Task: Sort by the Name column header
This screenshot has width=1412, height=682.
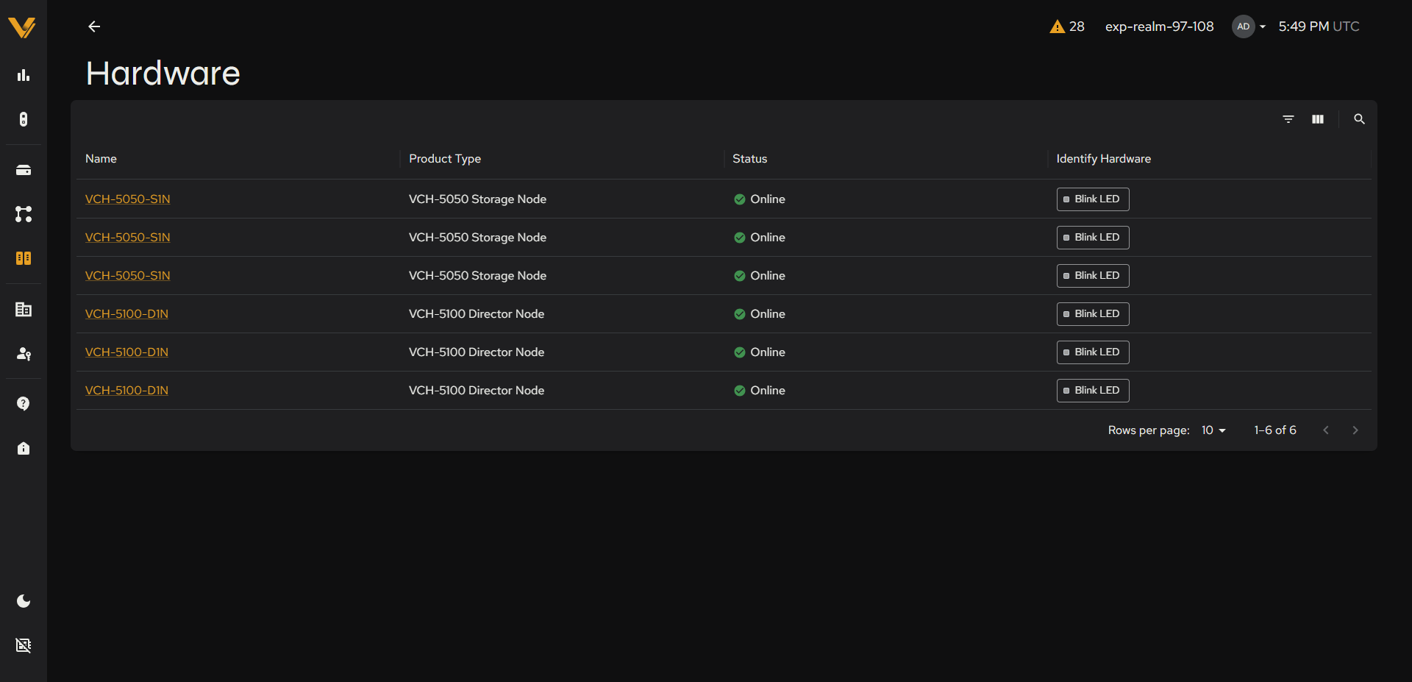Action: coord(101,159)
